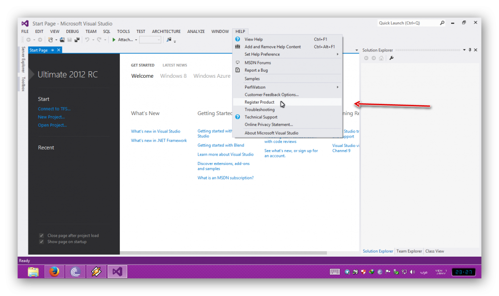Switch to the Team Explorer tab
This screenshot has height=296, width=499.
click(x=409, y=251)
